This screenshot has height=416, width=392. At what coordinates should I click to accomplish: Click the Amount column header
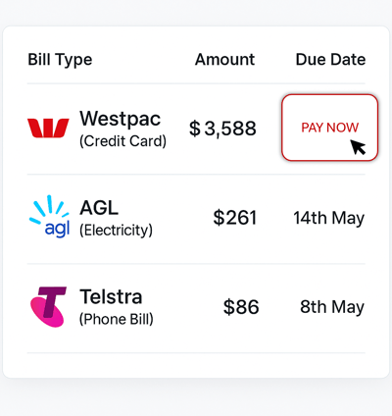224,60
